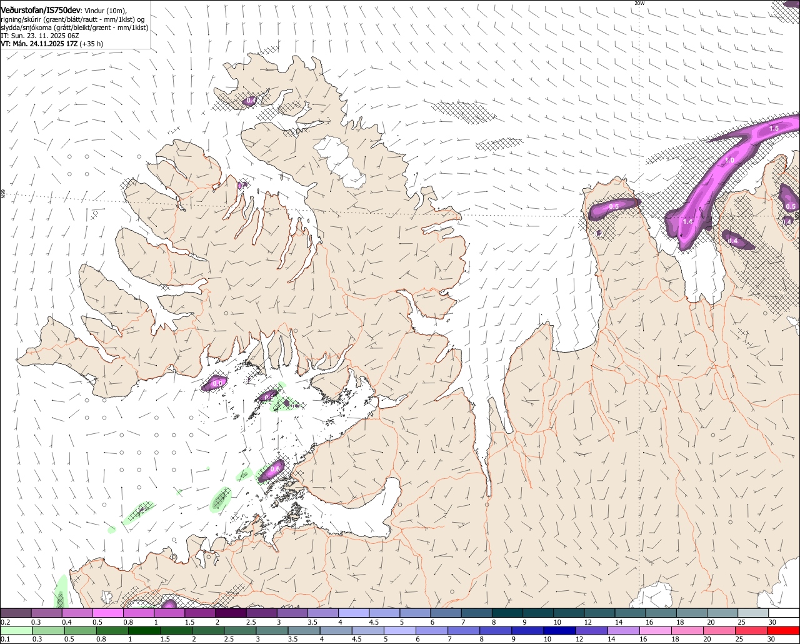
Task: Click the '(+35 h)' forecast offset text
Action: pos(91,44)
